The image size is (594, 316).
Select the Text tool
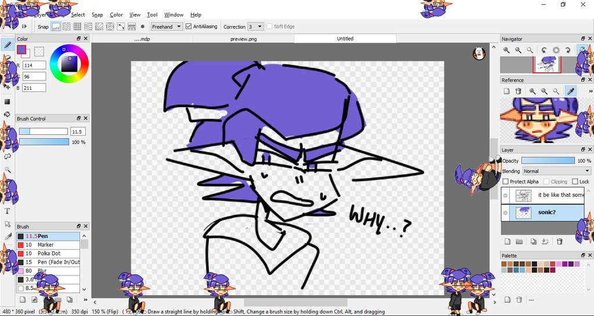pyautogui.click(x=7, y=211)
